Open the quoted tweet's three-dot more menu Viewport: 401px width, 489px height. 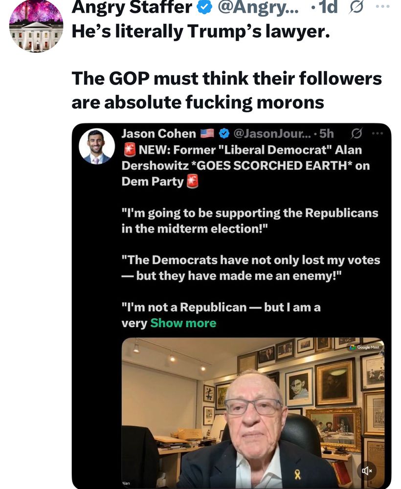click(378, 133)
